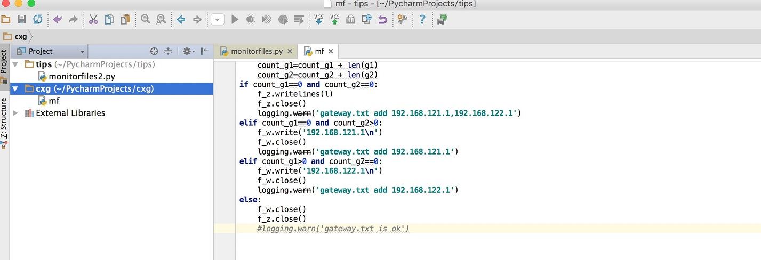
Task: Click the Scroll from Source crosshair icon
Action: pyautogui.click(x=154, y=51)
